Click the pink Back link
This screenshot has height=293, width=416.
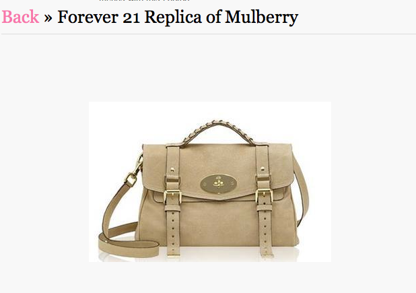pos(20,17)
